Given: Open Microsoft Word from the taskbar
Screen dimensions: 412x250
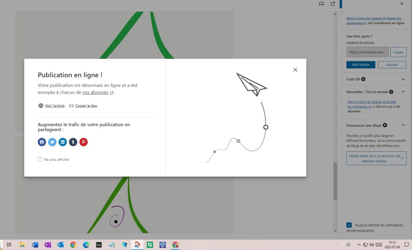Looking at the screenshot, I should (35, 245).
